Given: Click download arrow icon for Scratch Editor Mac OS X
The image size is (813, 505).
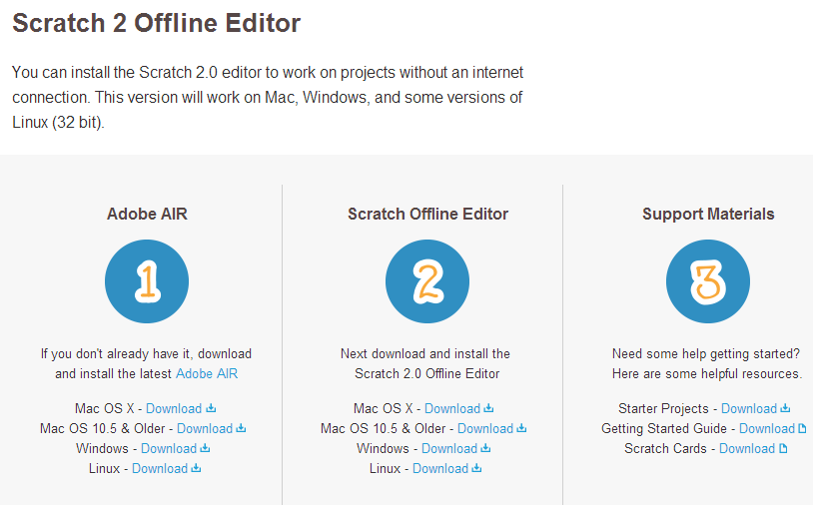Looking at the screenshot, I should pos(489,408).
